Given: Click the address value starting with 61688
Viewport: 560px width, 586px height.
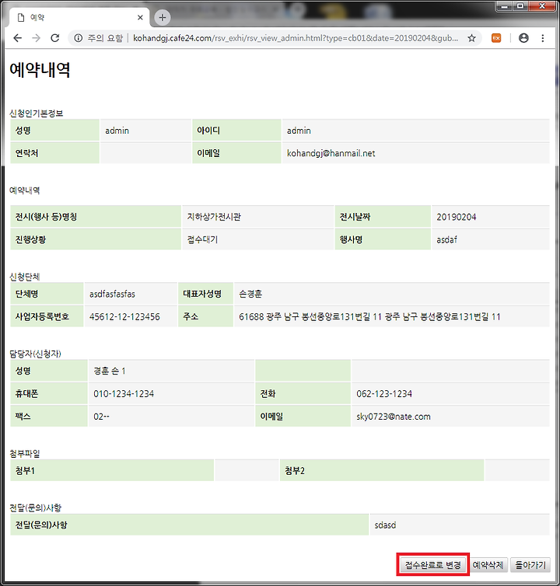Looking at the screenshot, I should pyautogui.click(x=369, y=317).
